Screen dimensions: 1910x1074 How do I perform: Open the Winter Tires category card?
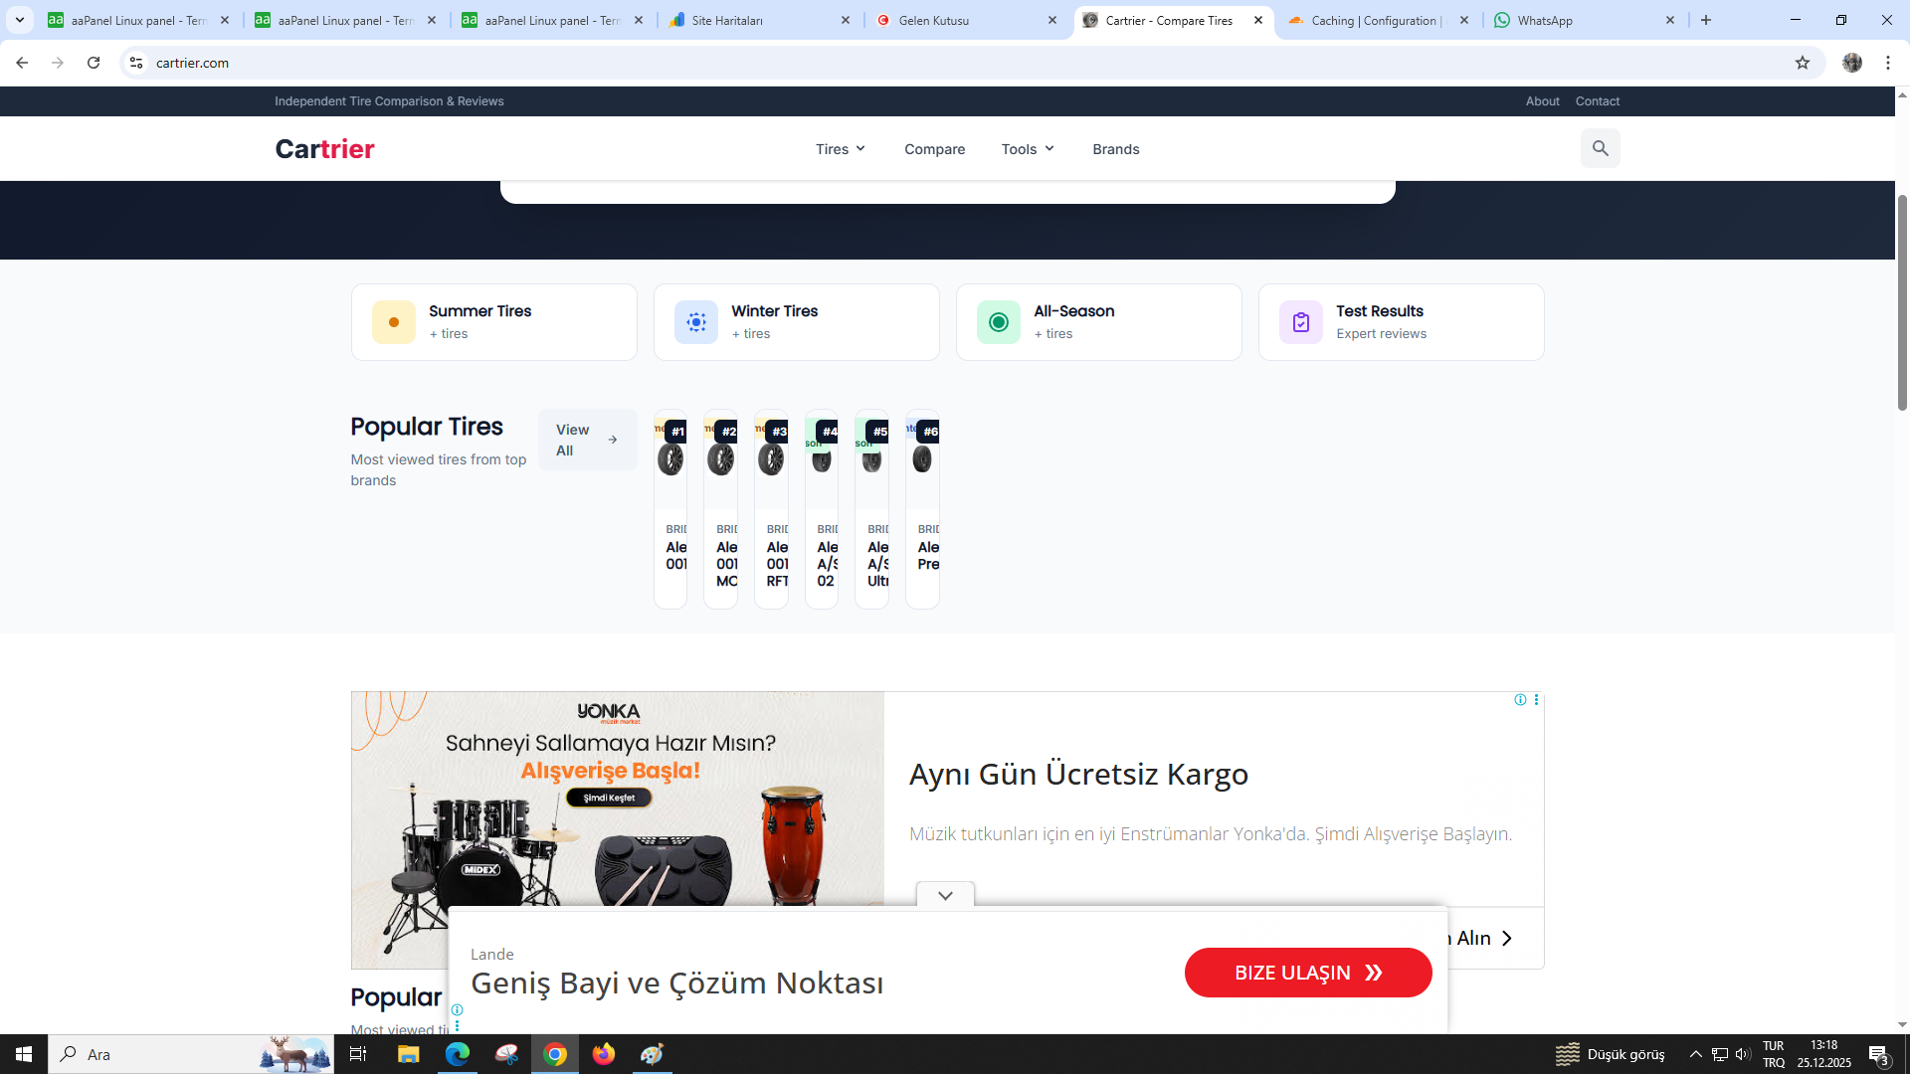point(796,322)
